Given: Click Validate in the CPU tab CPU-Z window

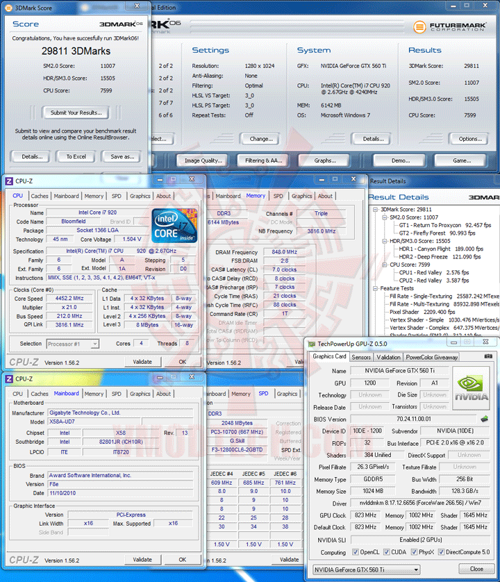Looking at the screenshot, I should 142,362.
